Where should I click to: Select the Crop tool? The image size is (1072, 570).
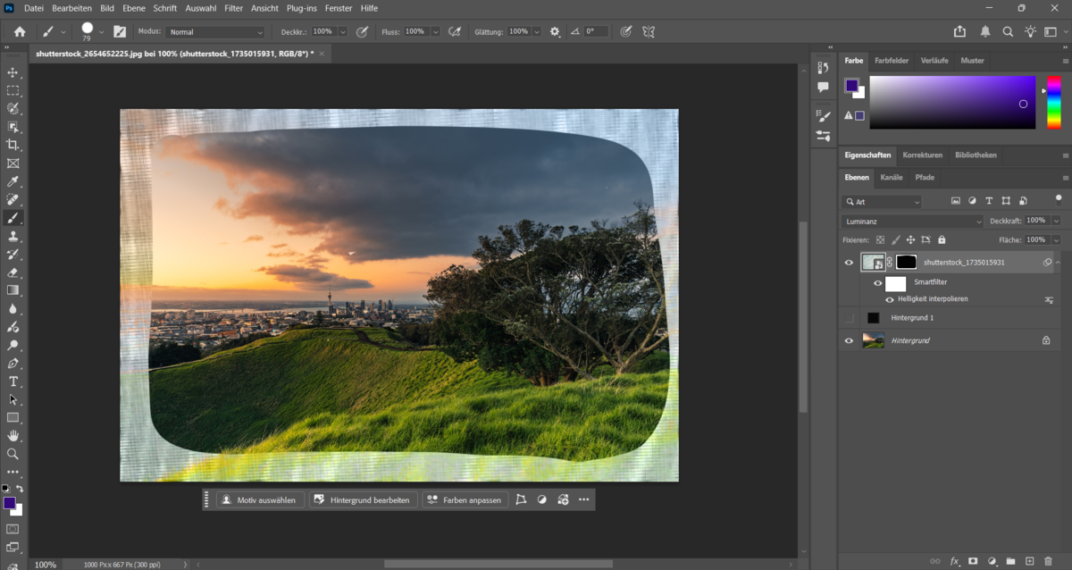point(13,144)
